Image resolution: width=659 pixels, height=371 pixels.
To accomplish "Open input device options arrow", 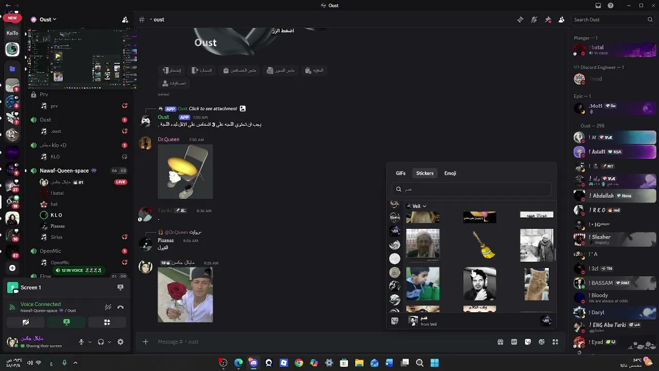I will coord(90,342).
